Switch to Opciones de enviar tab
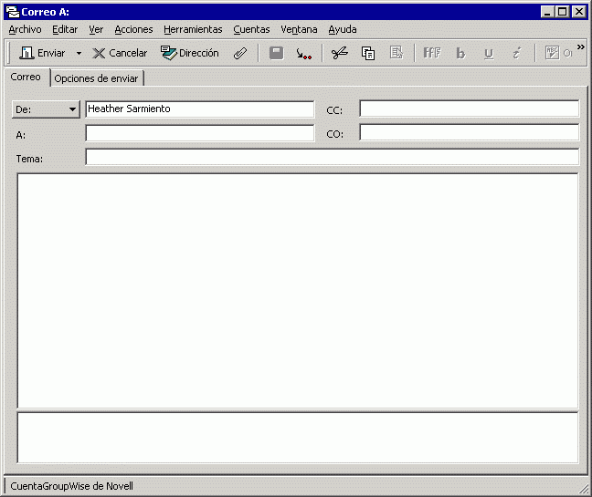This screenshot has height=497, width=592. click(x=96, y=78)
